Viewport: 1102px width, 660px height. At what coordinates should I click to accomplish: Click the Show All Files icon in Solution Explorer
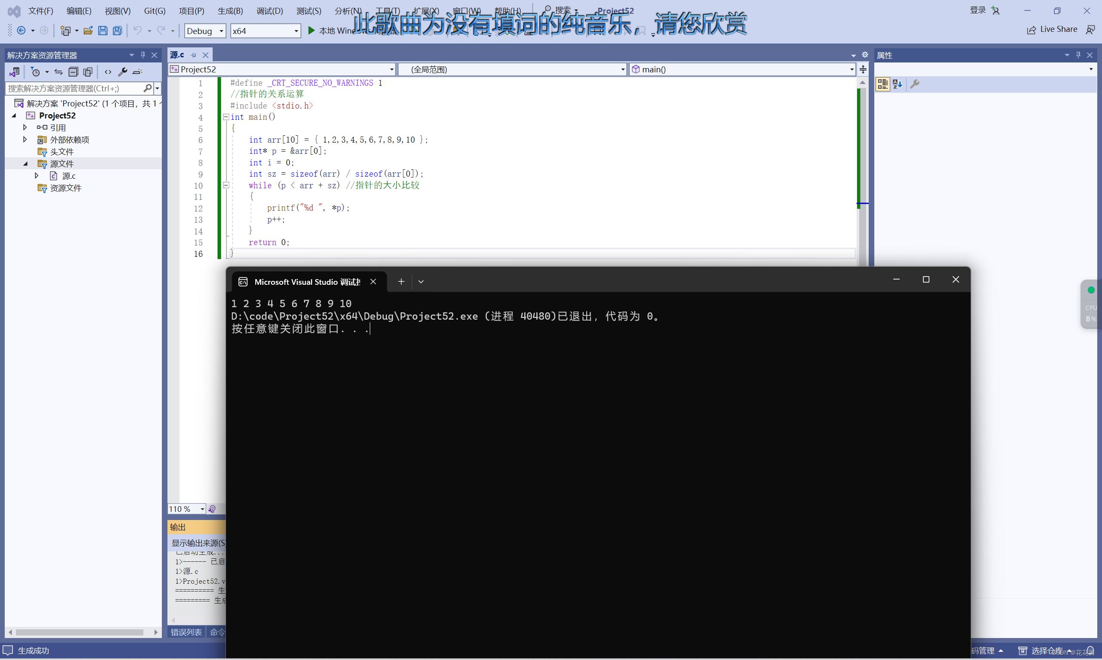click(88, 72)
